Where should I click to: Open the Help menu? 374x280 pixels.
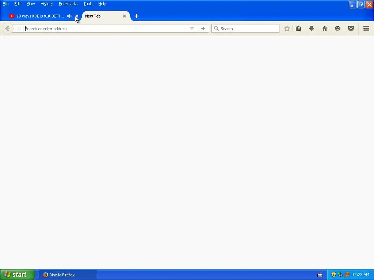point(102,4)
